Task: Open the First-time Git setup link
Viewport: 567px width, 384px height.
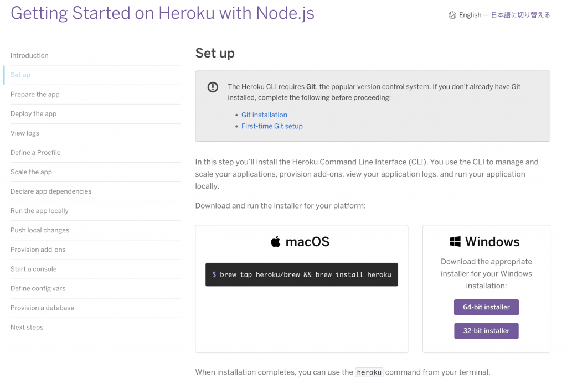Action: [272, 126]
